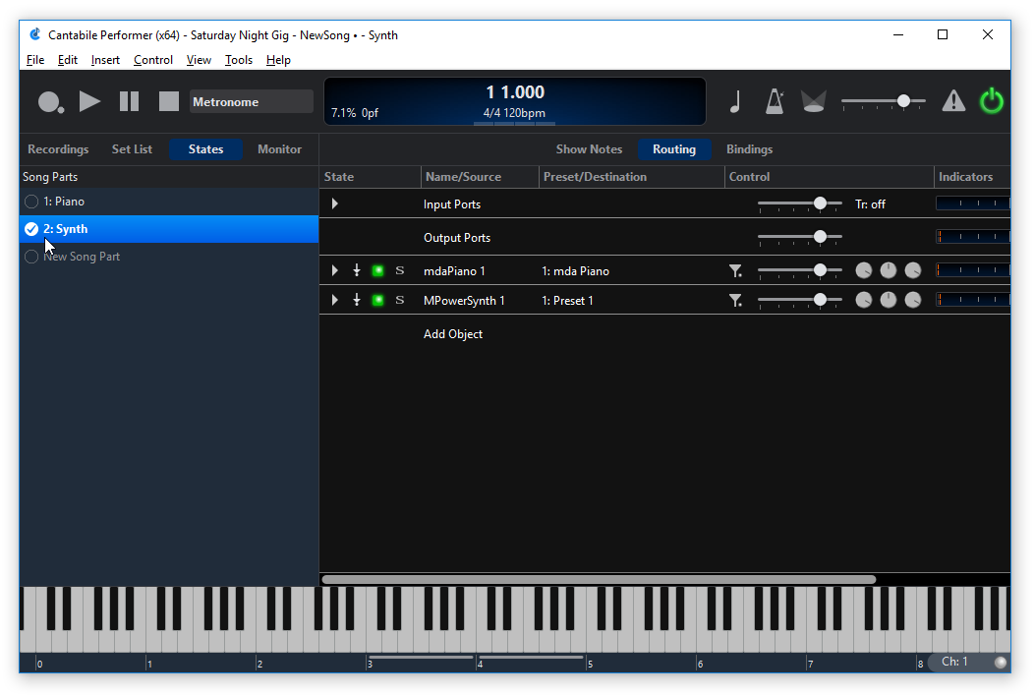The image size is (1034, 696).
Task: Adjust the Output Ports gain slider
Action: coord(799,238)
